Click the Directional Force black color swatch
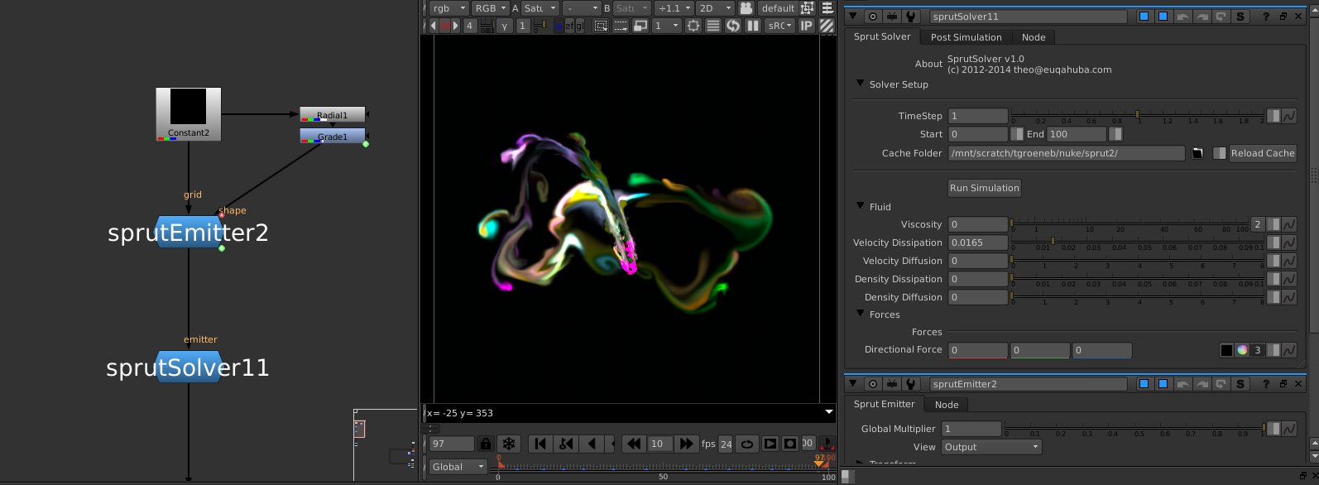Screen dimensions: 1319x485 point(1226,351)
